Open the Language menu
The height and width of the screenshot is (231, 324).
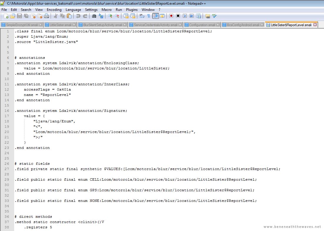coord(73,10)
